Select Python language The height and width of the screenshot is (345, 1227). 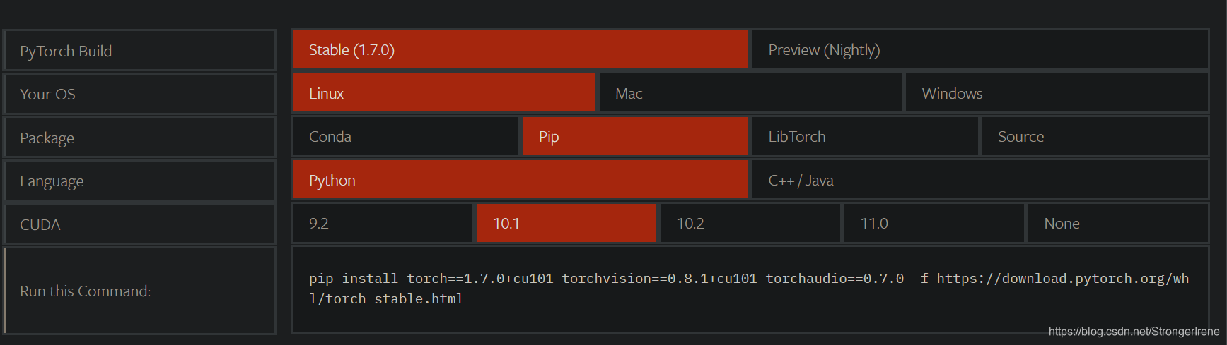point(521,180)
